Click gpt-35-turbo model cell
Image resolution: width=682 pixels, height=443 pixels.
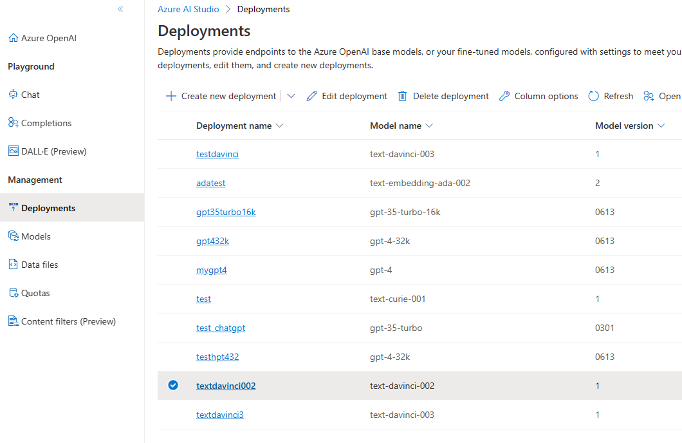tap(396, 328)
